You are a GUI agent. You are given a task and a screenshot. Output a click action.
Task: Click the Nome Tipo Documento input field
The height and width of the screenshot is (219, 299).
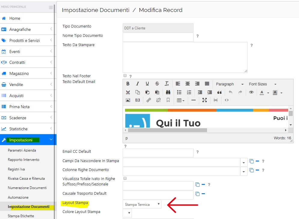click(x=158, y=37)
